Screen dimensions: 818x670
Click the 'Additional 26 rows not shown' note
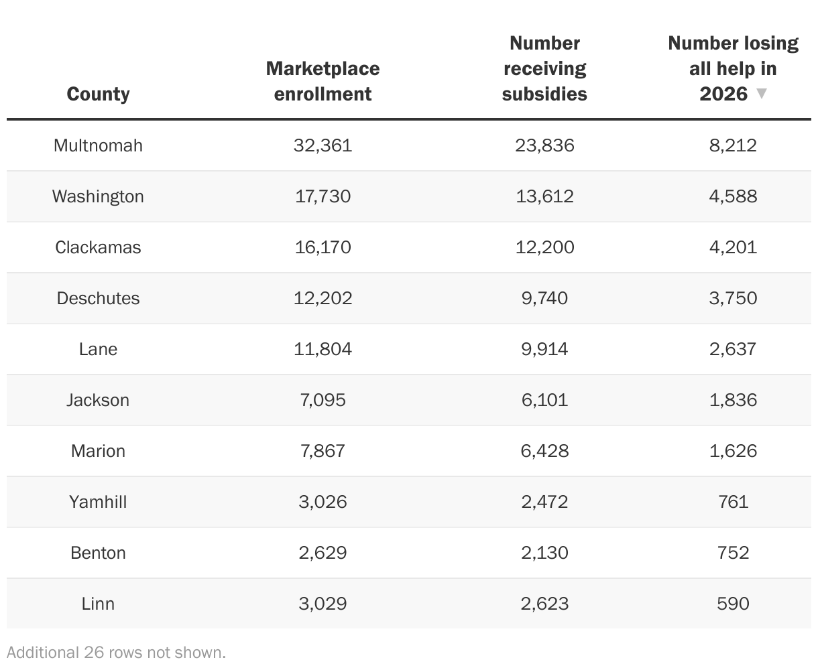tap(117, 652)
